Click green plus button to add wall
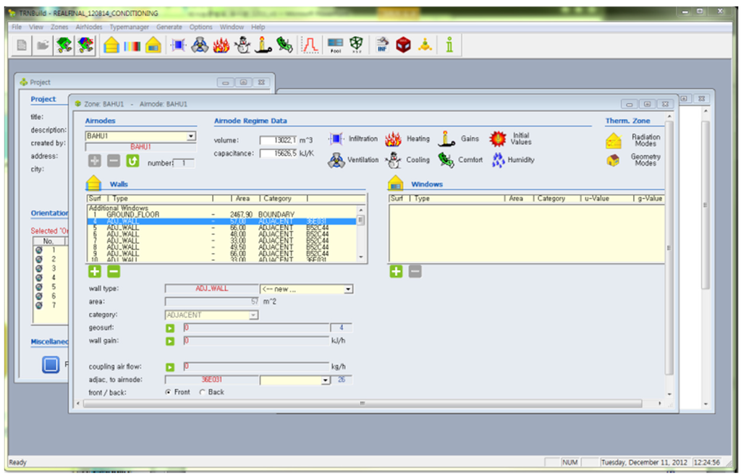Screen dimensions: 741x476 coord(95,271)
